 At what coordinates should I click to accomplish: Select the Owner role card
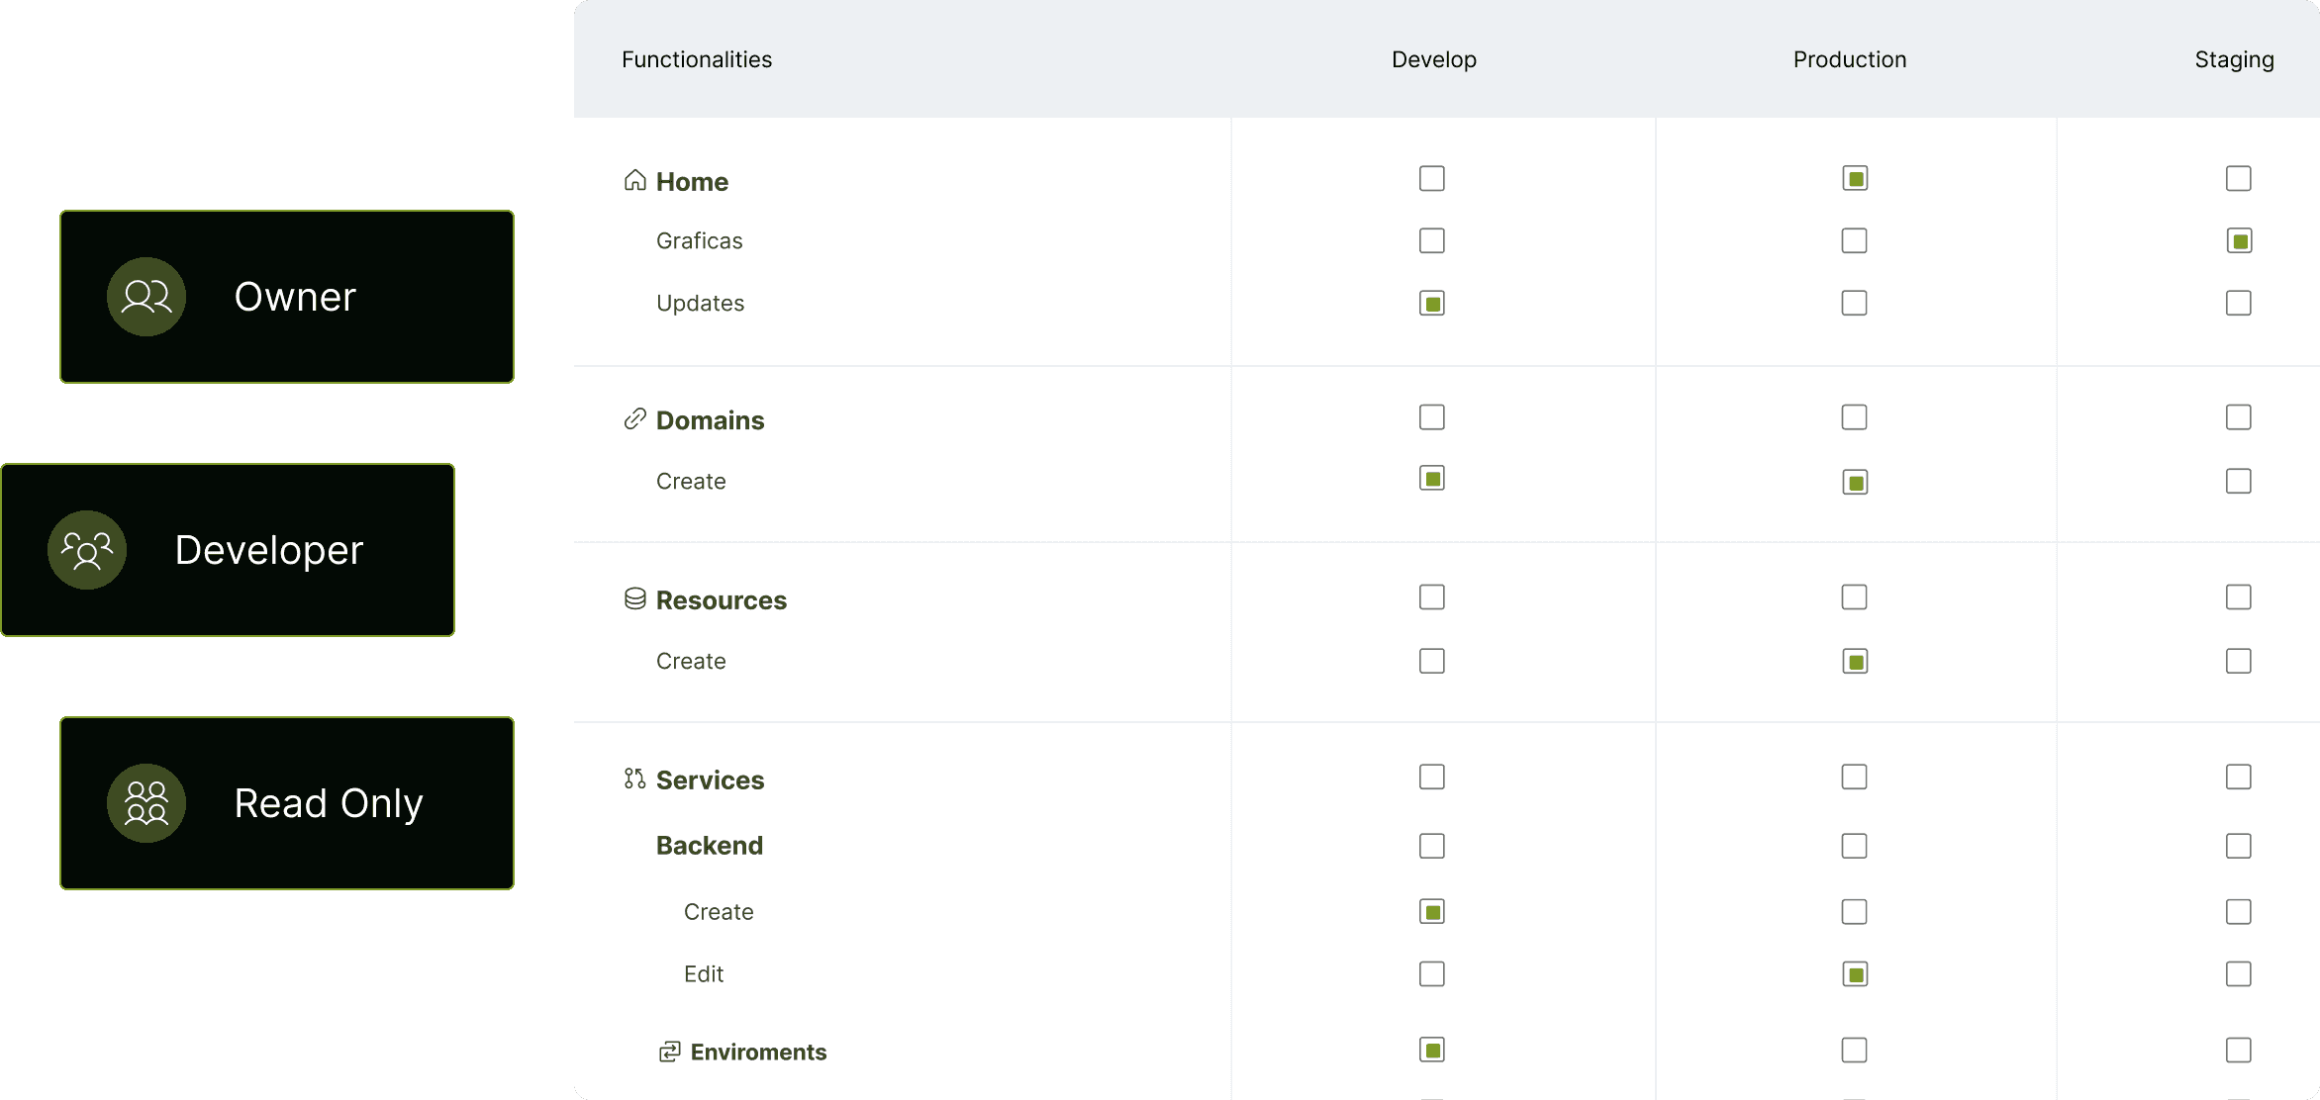point(287,296)
